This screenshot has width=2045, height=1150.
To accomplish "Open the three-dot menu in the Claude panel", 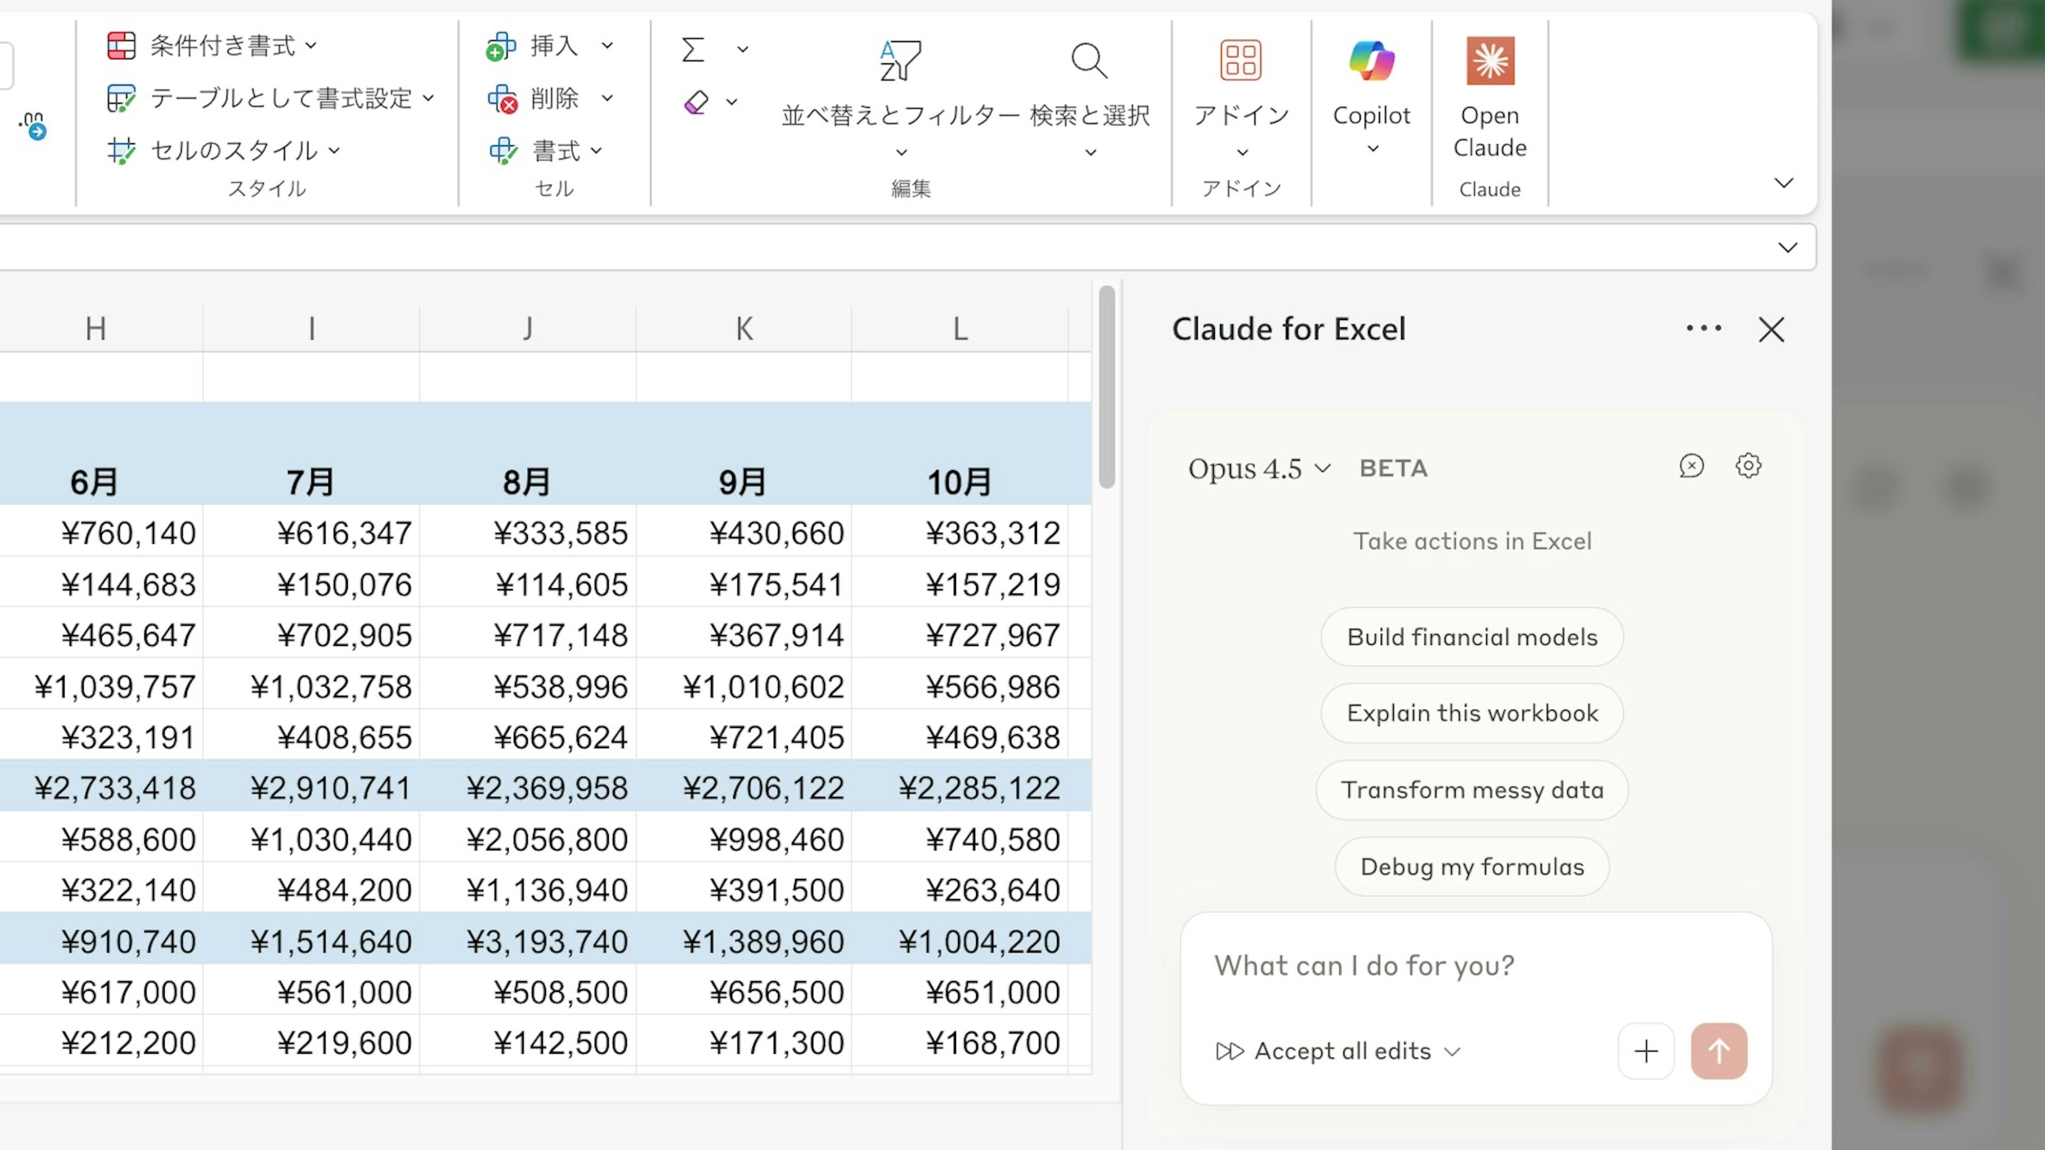I will tap(1703, 328).
